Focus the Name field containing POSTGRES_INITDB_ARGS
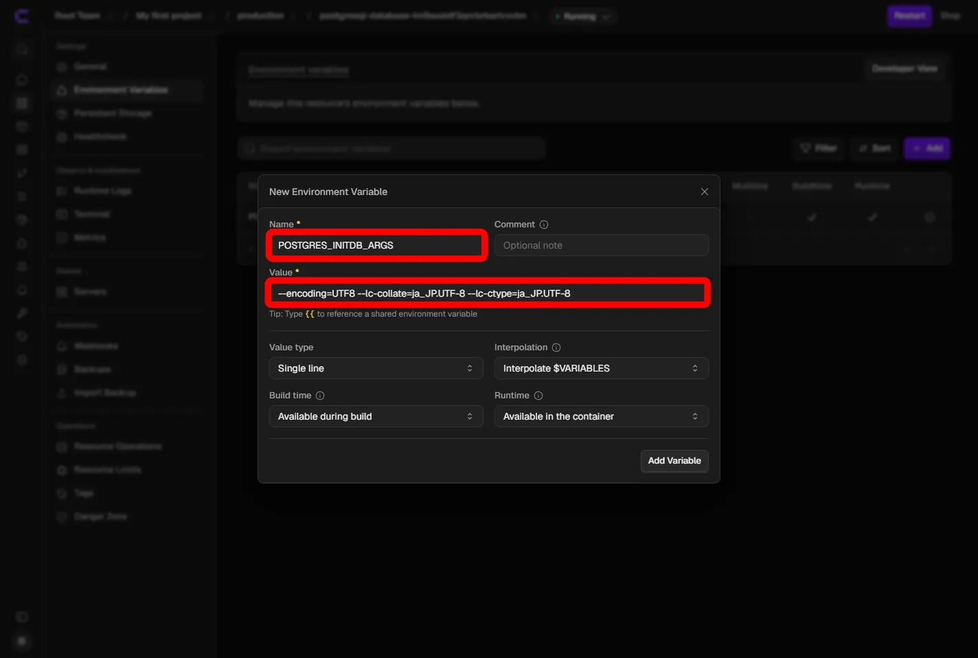The image size is (978, 658). tap(376, 245)
